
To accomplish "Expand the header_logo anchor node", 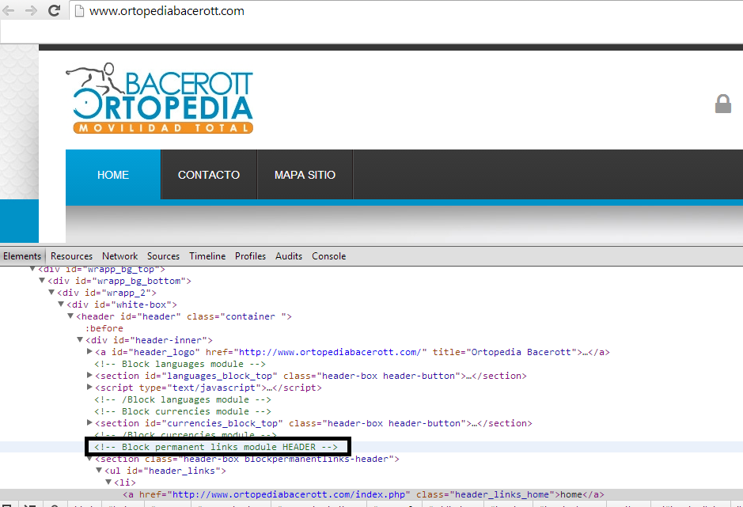I will pyautogui.click(x=90, y=351).
